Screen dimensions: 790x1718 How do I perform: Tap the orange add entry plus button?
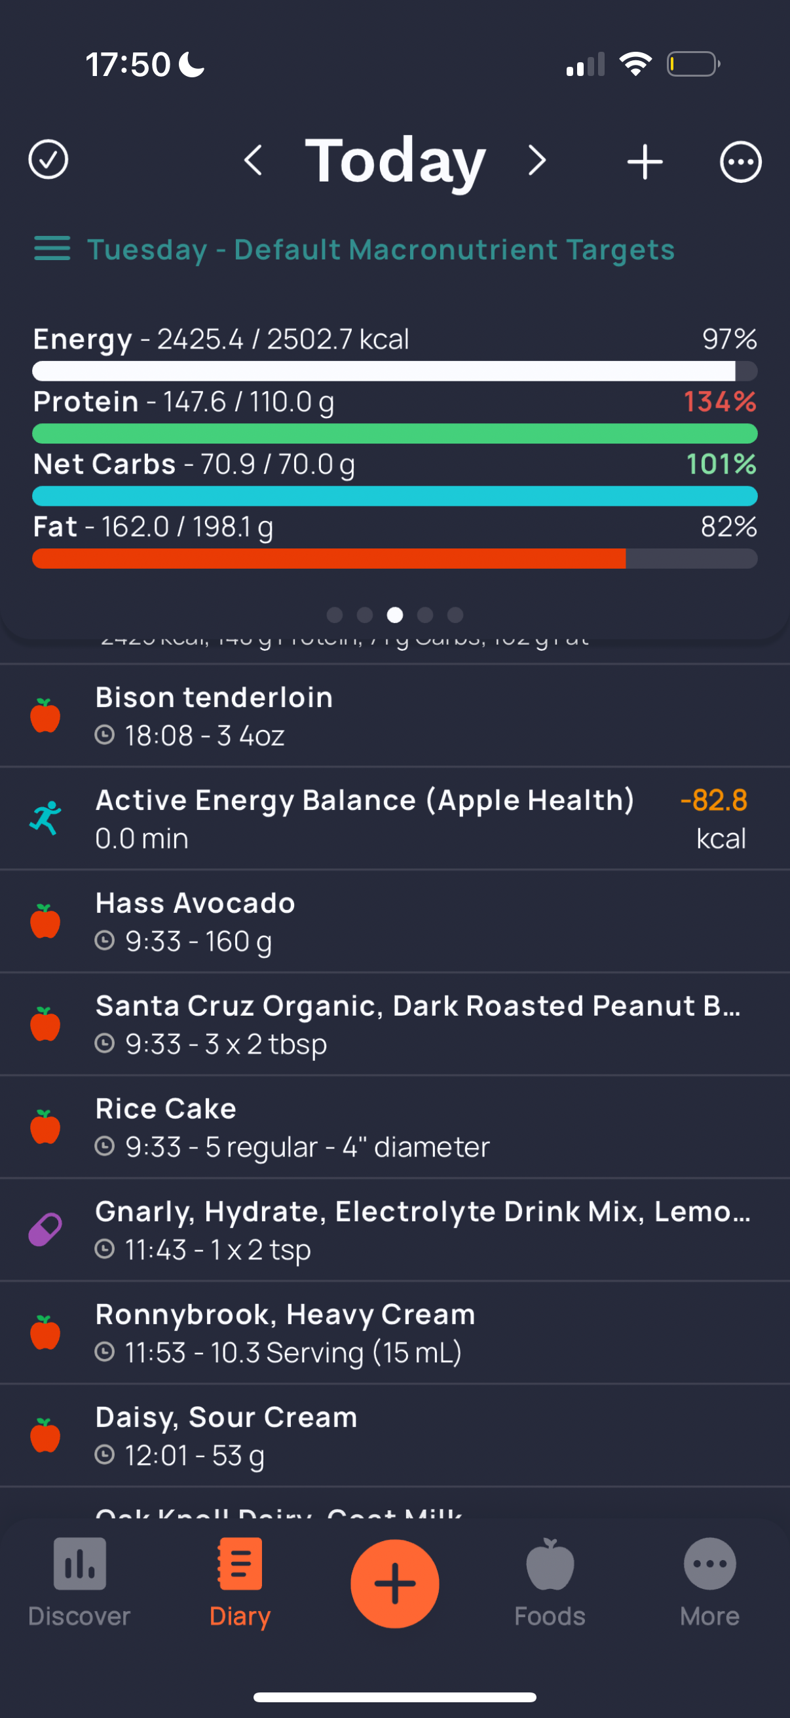394,1583
